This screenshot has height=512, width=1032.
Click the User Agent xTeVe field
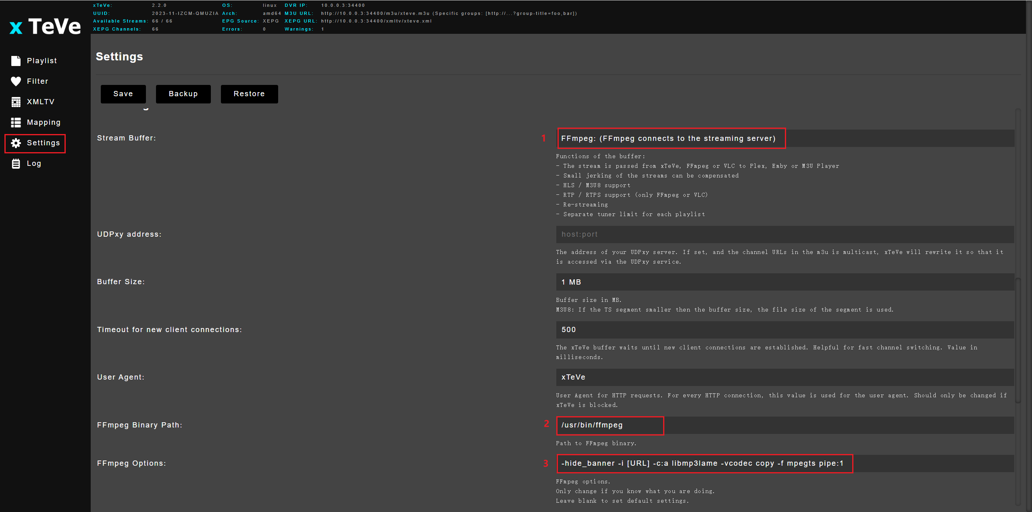pos(784,377)
